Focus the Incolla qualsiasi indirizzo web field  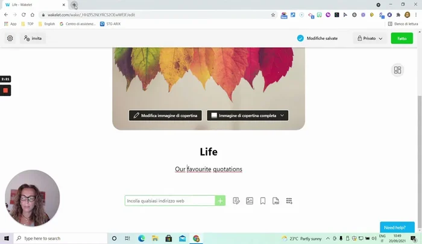[x=170, y=201]
